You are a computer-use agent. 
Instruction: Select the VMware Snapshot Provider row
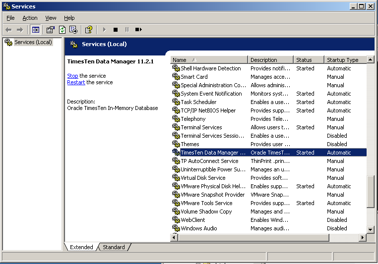coord(268,195)
